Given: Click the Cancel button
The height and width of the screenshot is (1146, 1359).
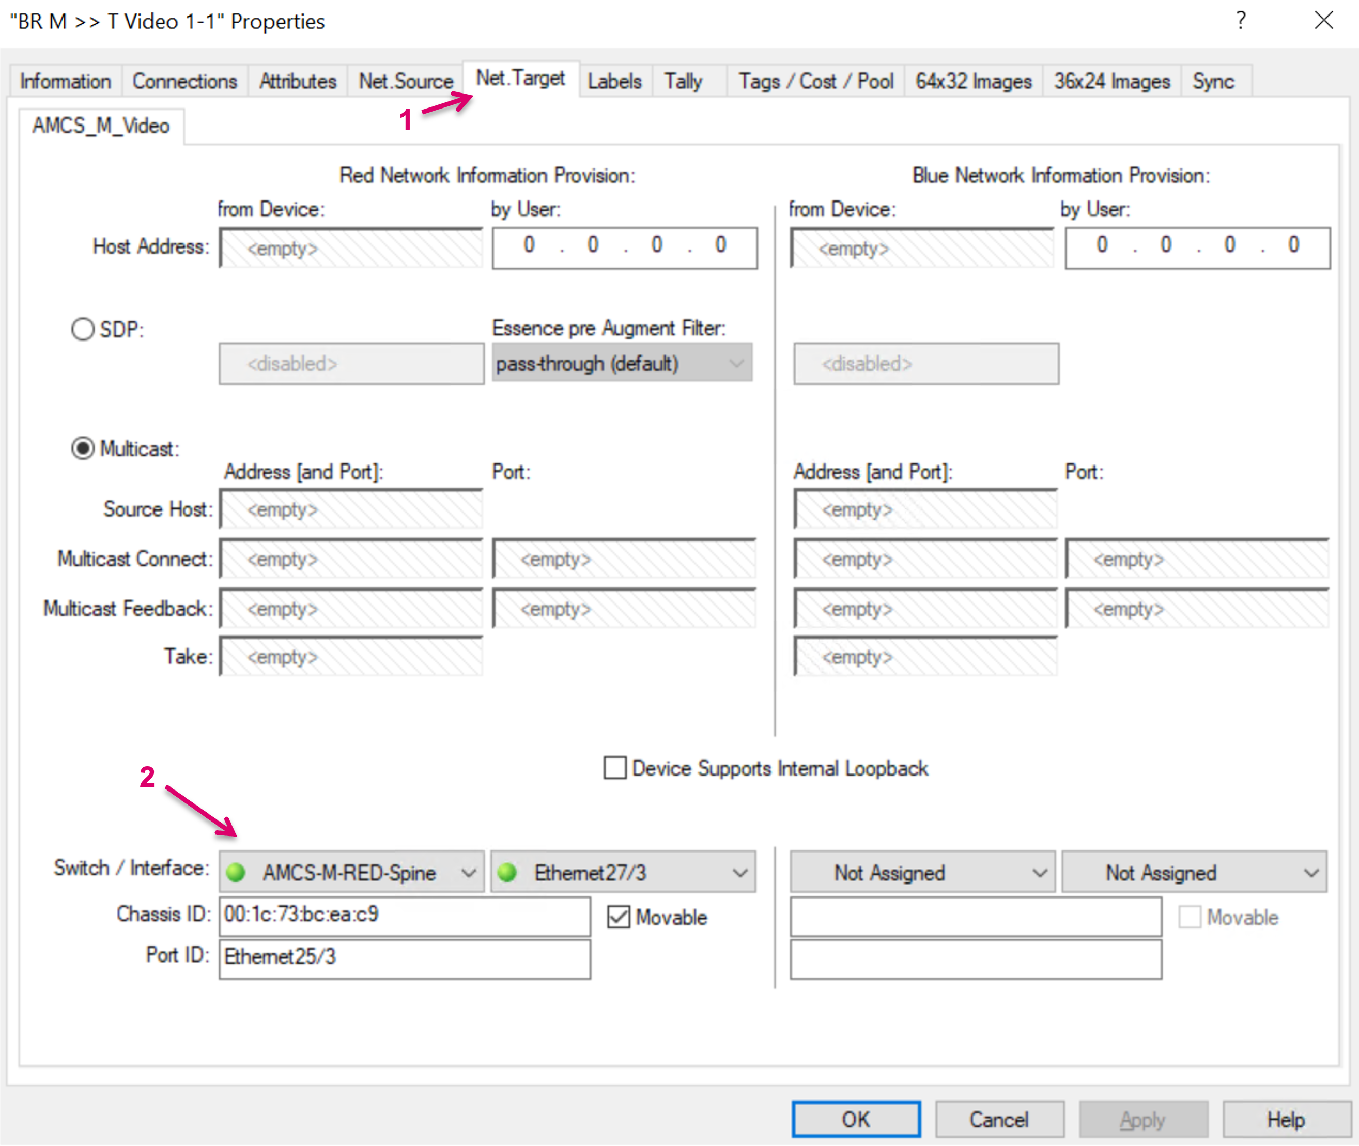Looking at the screenshot, I should point(999,1119).
